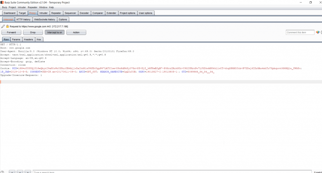Screen dimensions: 322x173
Task: Click the Host: www.google.com header line
Action: pyautogui.click(x=15, y=48)
